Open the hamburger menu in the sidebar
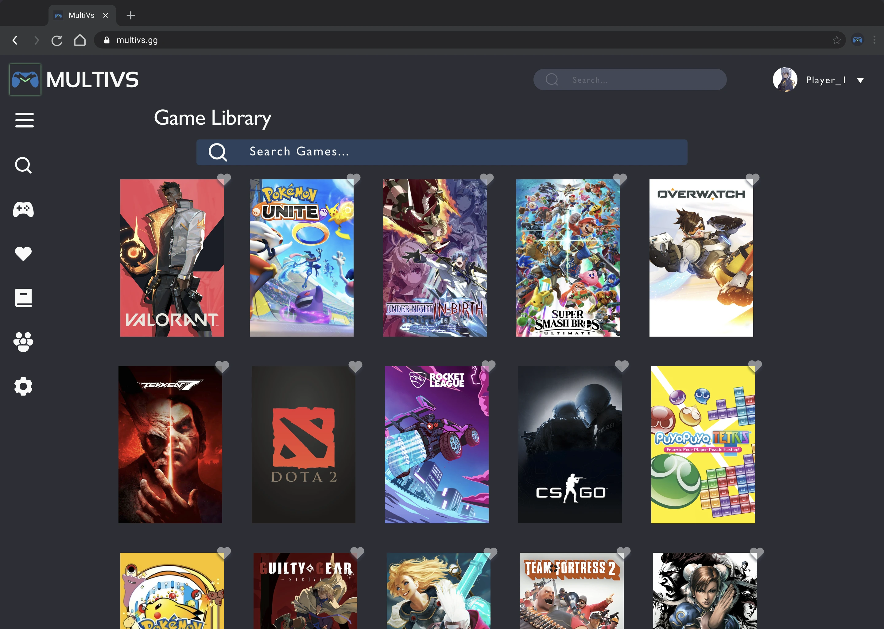This screenshot has width=884, height=629. (24, 120)
